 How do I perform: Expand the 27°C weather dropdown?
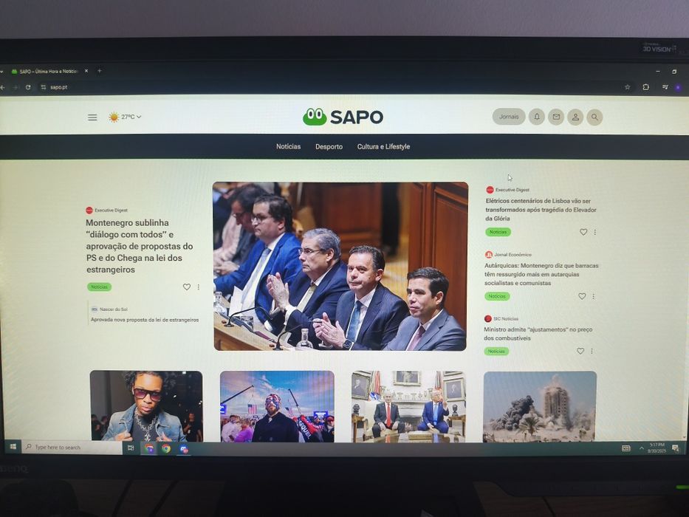tap(126, 117)
